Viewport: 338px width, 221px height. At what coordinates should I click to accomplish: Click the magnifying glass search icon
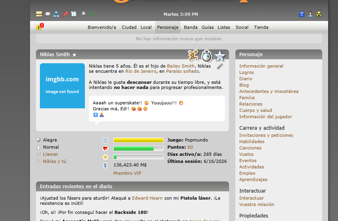pyautogui.click(x=83, y=14)
